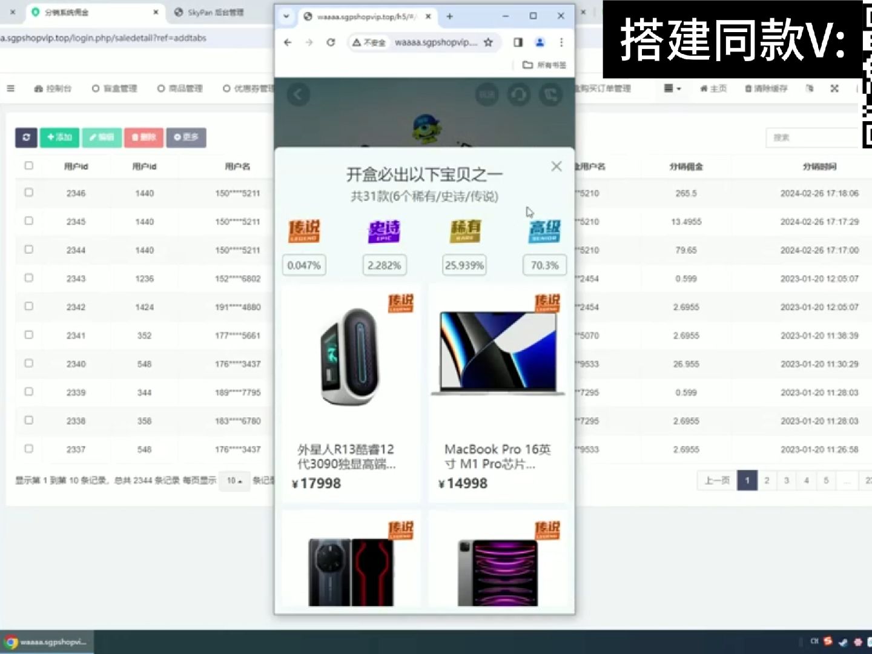Click the 稀有 rare rarity badge
The image size is (872, 654).
465,231
